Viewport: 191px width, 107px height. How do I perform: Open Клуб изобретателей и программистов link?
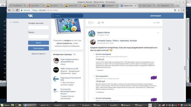click(70, 61)
